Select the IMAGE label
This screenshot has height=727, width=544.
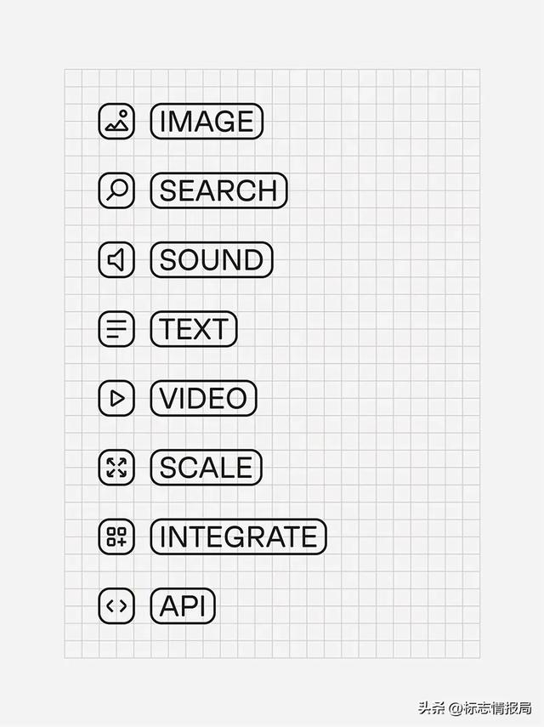(207, 122)
